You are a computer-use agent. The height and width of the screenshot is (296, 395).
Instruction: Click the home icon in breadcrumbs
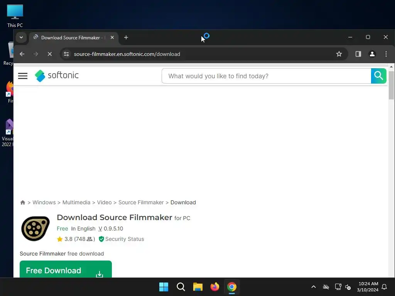click(x=23, y=202)
